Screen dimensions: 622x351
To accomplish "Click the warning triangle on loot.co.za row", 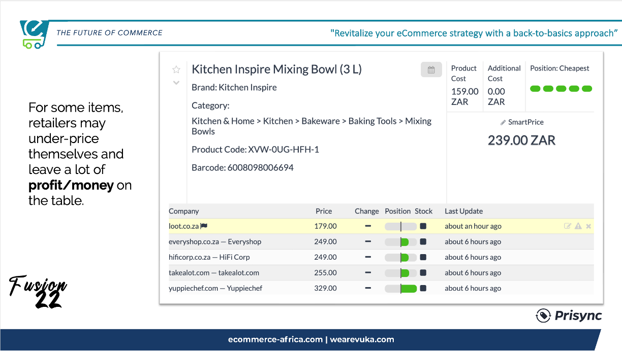I will (x=578, y=226).
